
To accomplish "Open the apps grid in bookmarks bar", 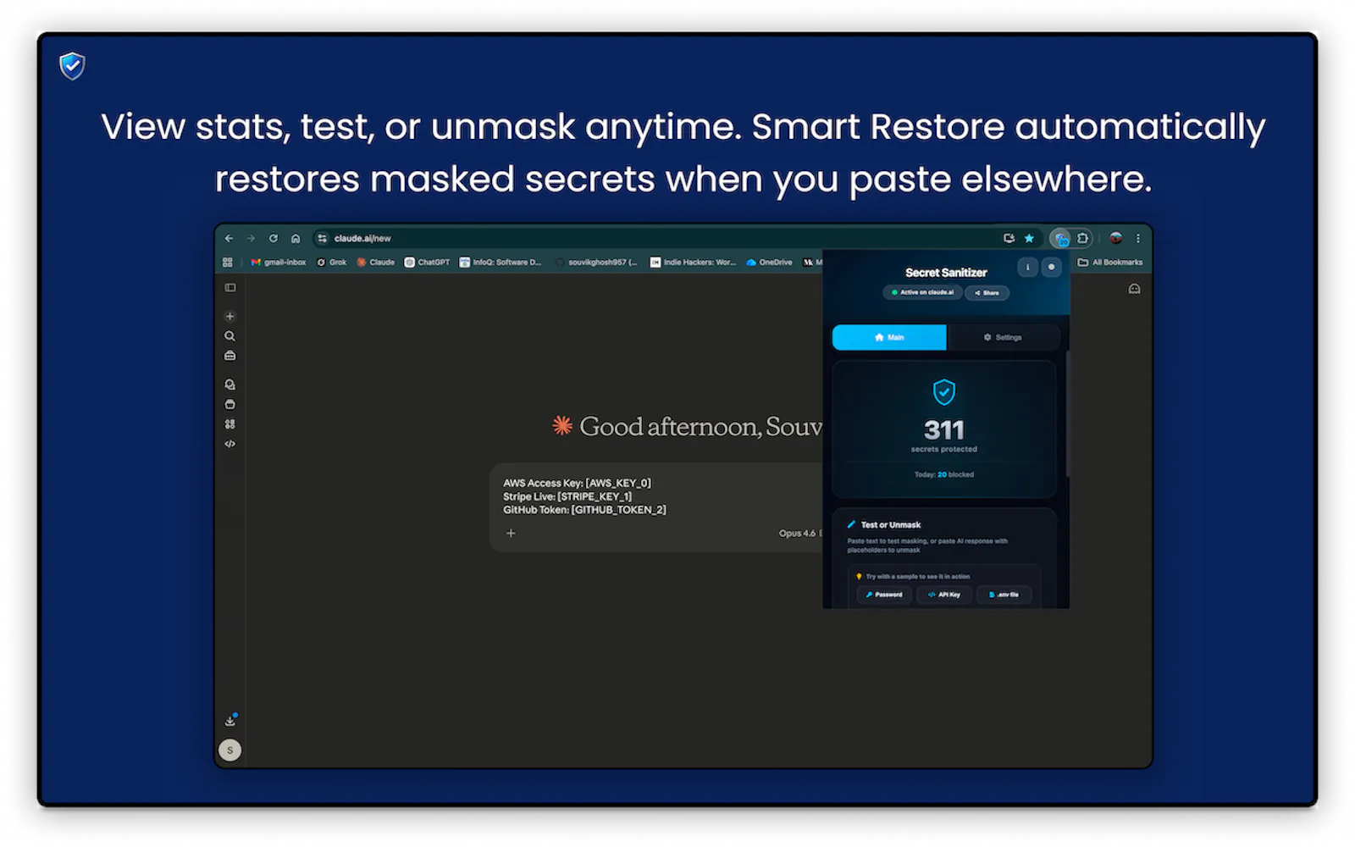I will coord(227,263).
